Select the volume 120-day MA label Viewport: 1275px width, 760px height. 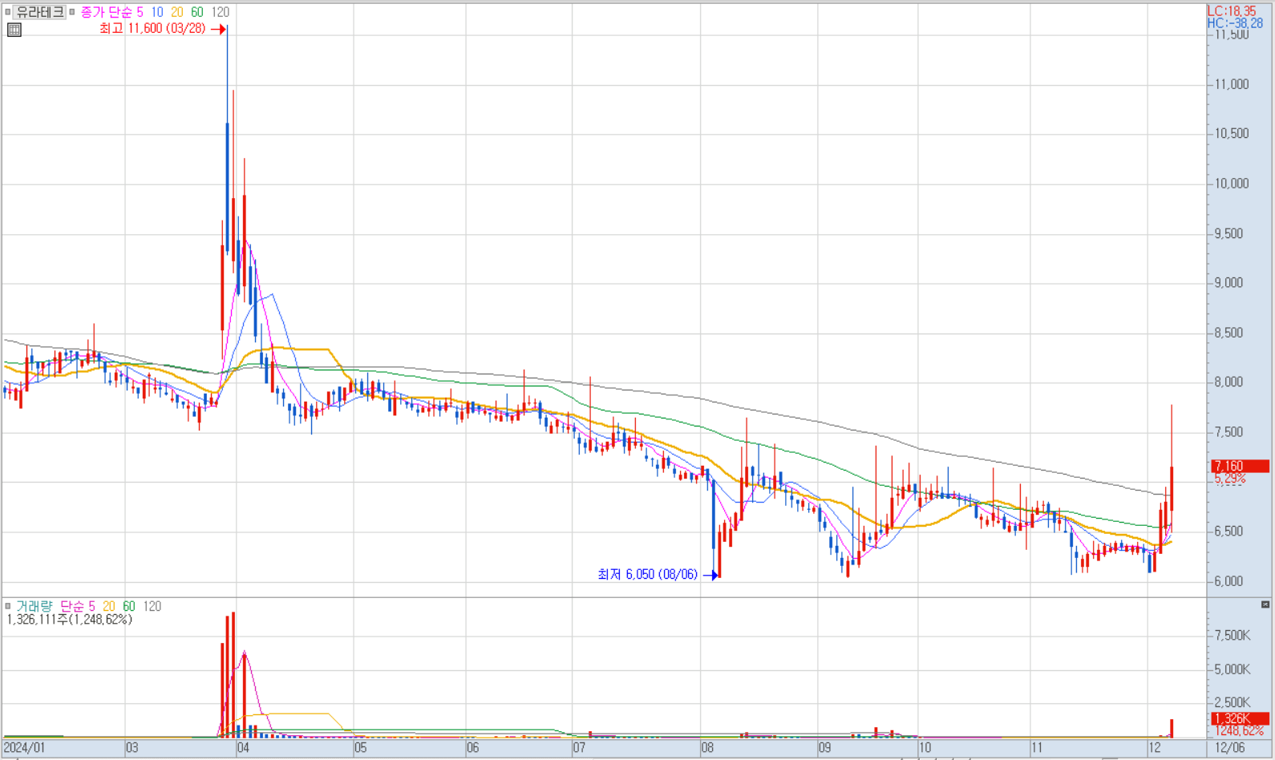click(x=152, y=606)
